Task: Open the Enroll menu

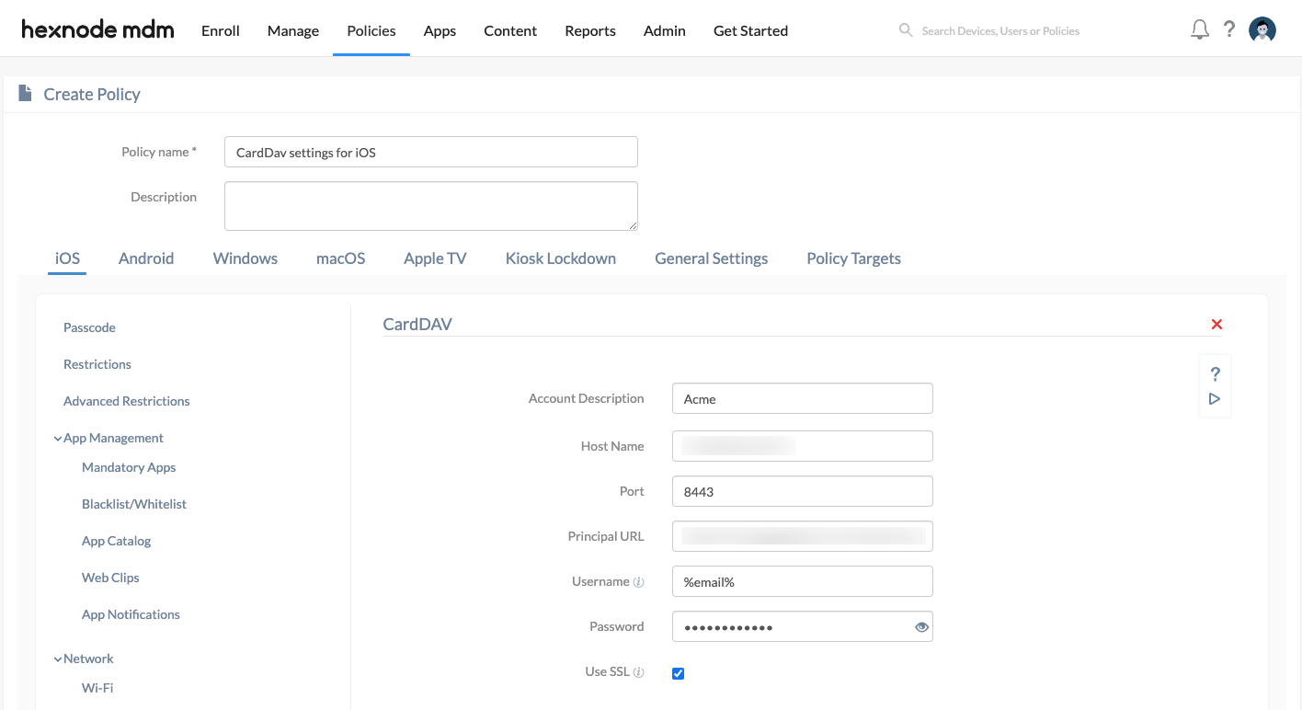Action: 221,30
